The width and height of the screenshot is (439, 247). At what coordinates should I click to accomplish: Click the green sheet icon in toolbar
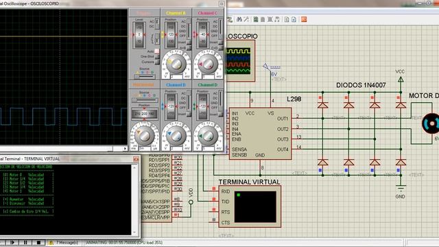tap(256, 19)
